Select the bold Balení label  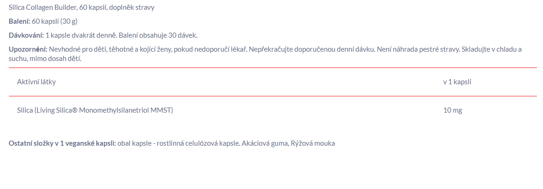point(20,21)
